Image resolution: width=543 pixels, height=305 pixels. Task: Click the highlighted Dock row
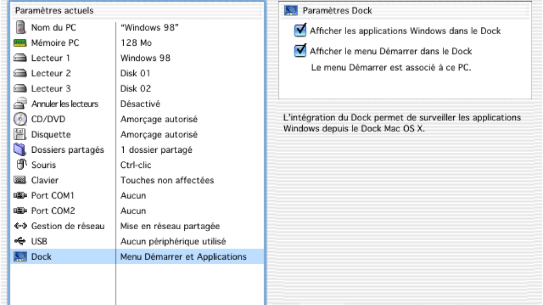(137, 256)
